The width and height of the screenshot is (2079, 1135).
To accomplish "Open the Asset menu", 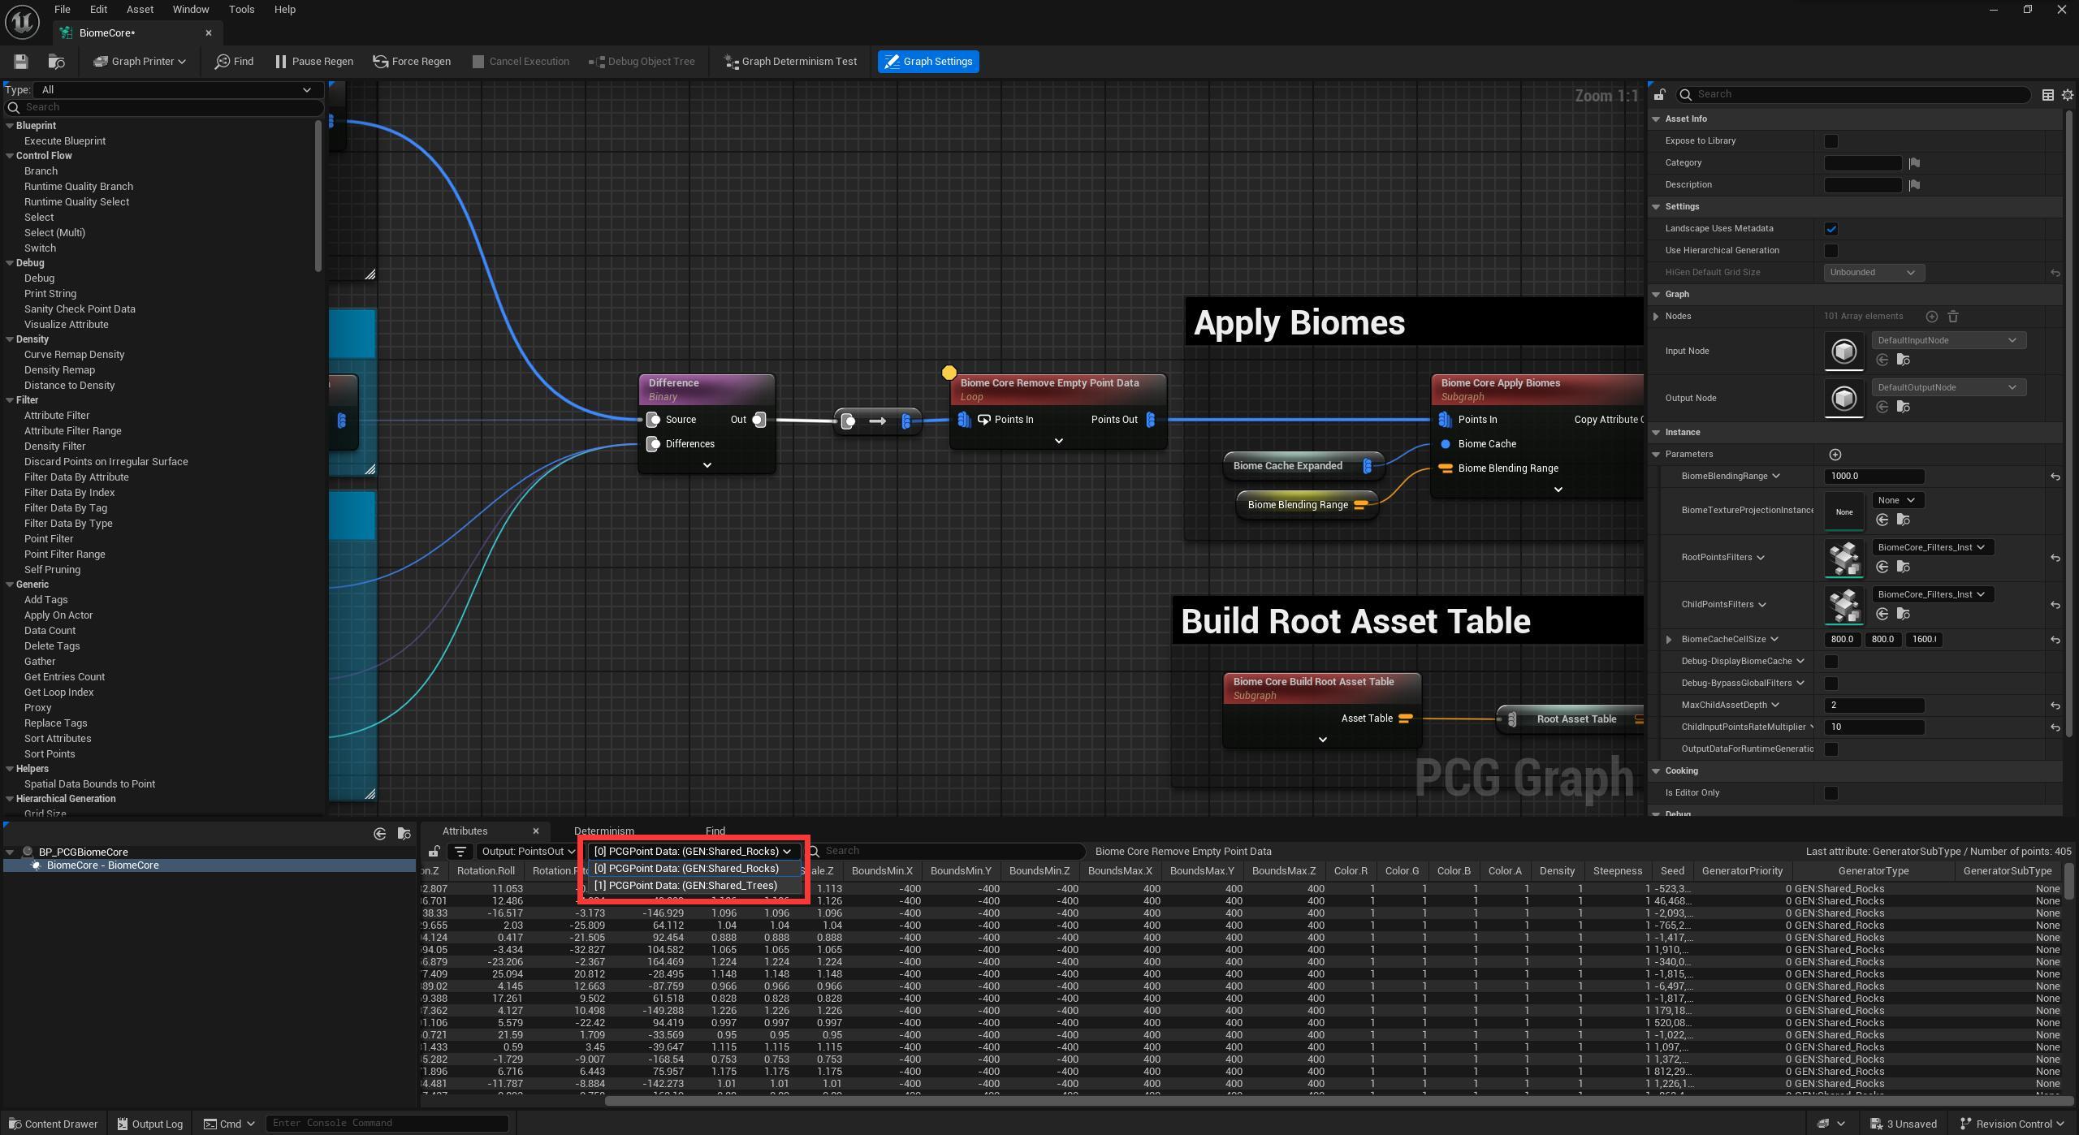I will tap(140, 10).
